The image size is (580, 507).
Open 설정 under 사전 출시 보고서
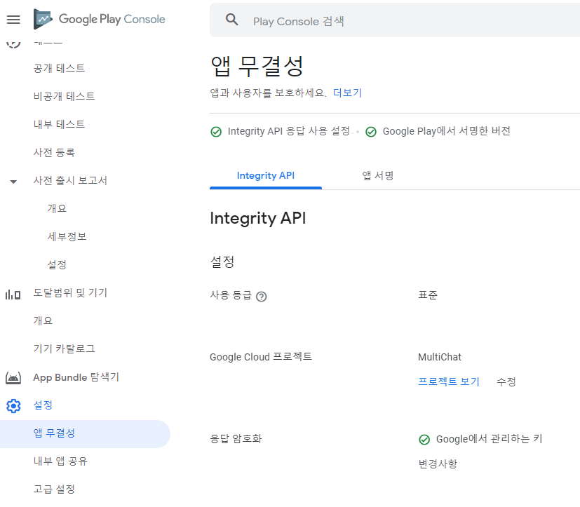point(57,265)
